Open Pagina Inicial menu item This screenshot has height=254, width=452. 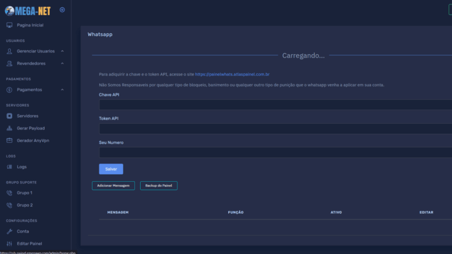tap(30, 25)
